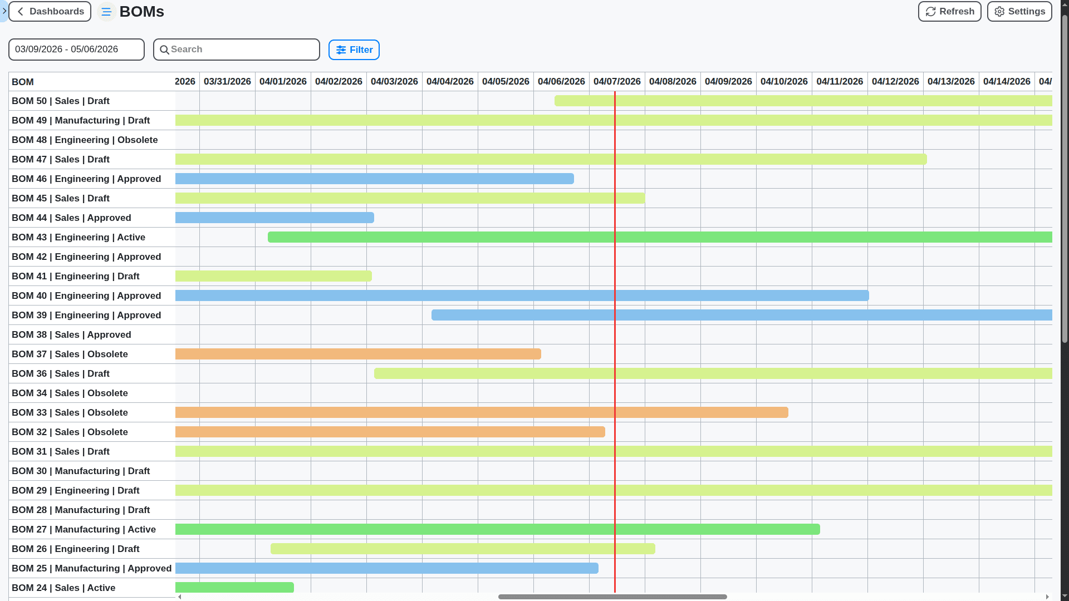1069x601 pixels.
Task: Open the date range picker
Action: [76, 49]
